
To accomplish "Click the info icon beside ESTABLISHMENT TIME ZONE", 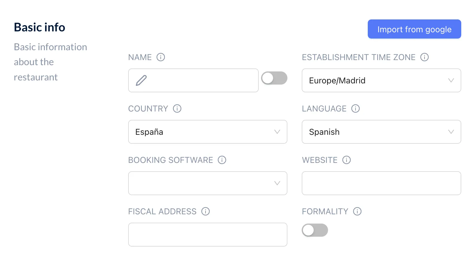I will (x=425, y=57).
